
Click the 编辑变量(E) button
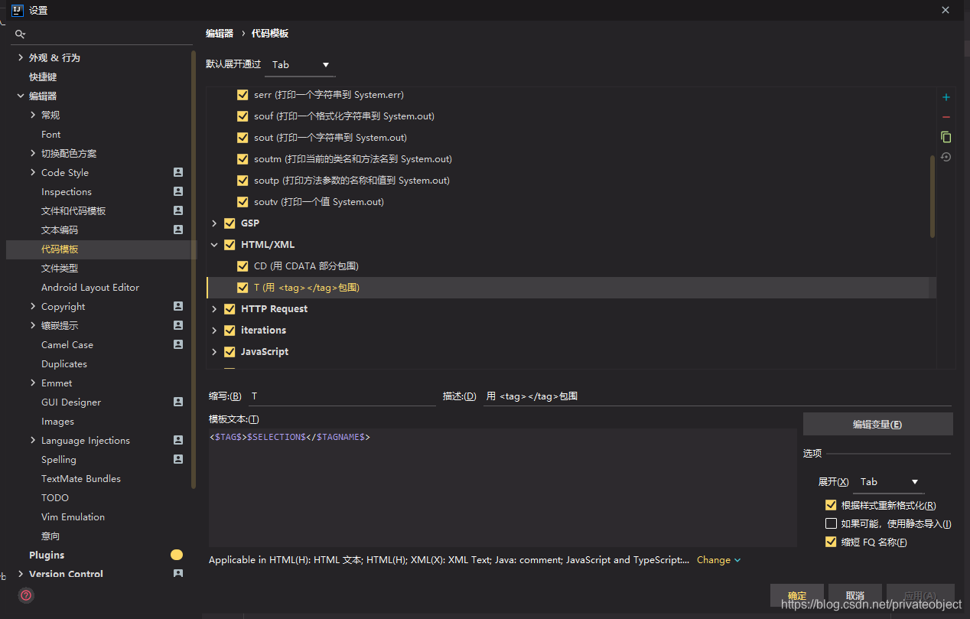[x=878, y=424]
